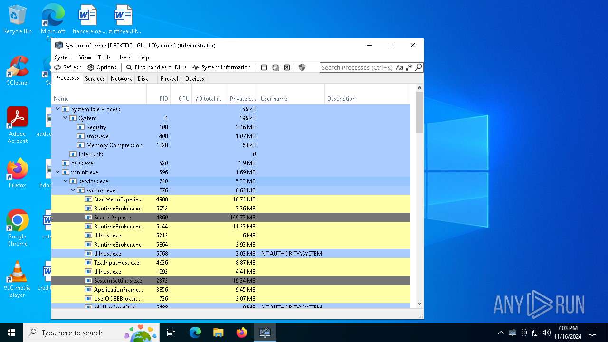The width and height of the screenshot is (608, 342).
Task: Open Find handles or DLLs
Action: click(x=156, y=67)
